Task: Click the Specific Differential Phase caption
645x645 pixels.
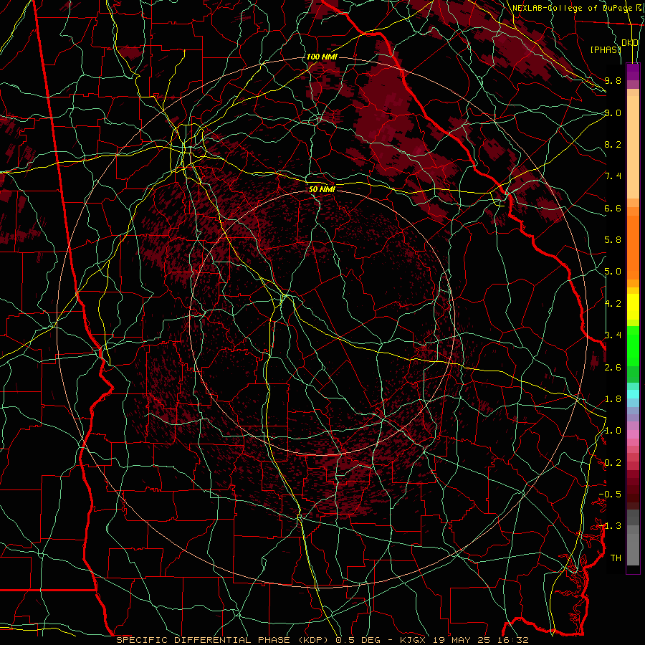Action: (322, 640)
